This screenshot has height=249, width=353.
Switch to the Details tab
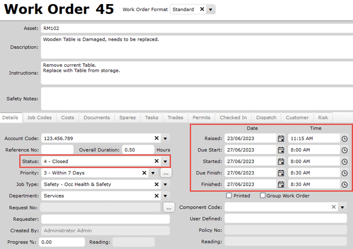click(10, 118)
